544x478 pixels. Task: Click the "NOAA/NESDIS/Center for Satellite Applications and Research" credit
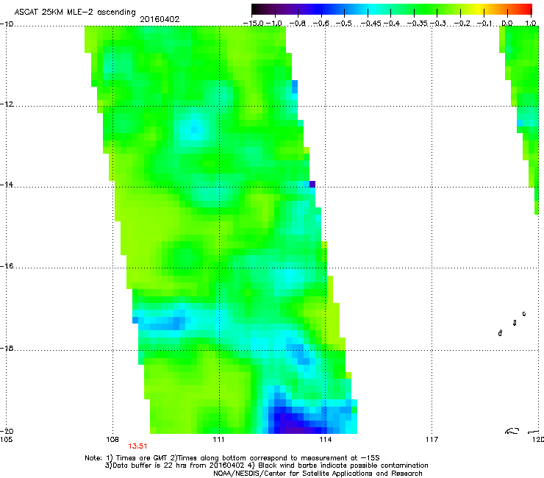coord(318,474)
